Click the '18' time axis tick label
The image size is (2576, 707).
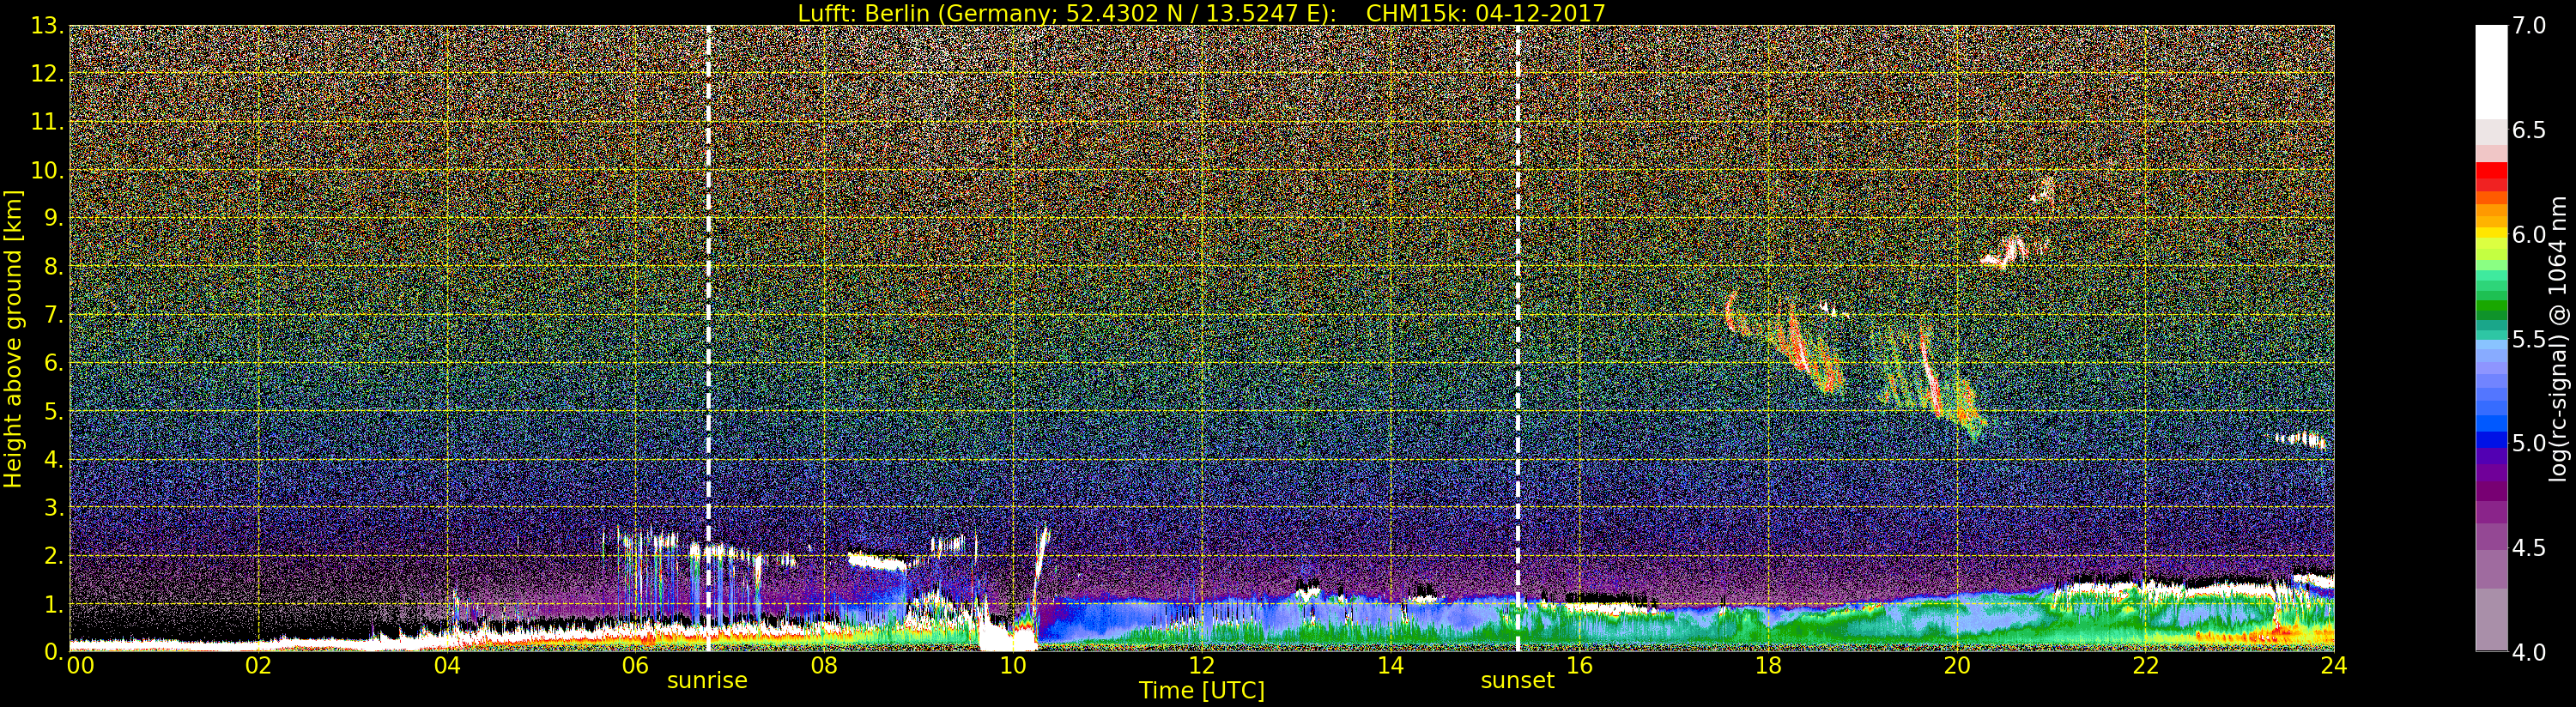click(x=1768, y=666)
